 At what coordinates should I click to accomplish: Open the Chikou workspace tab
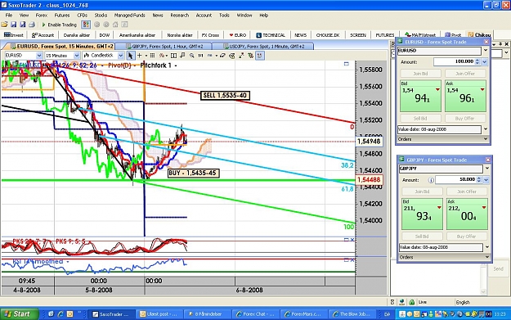pos(479,35)
